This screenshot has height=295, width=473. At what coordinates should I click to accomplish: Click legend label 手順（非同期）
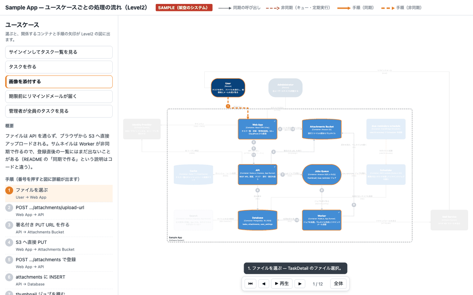tap(409, 8)
